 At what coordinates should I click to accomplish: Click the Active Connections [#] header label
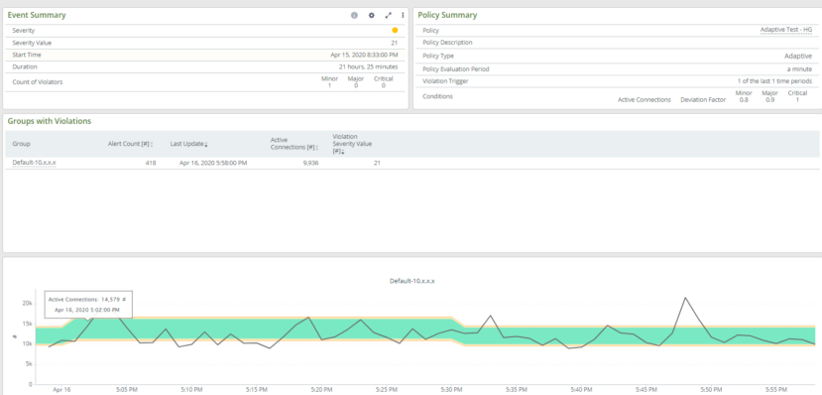293,144
